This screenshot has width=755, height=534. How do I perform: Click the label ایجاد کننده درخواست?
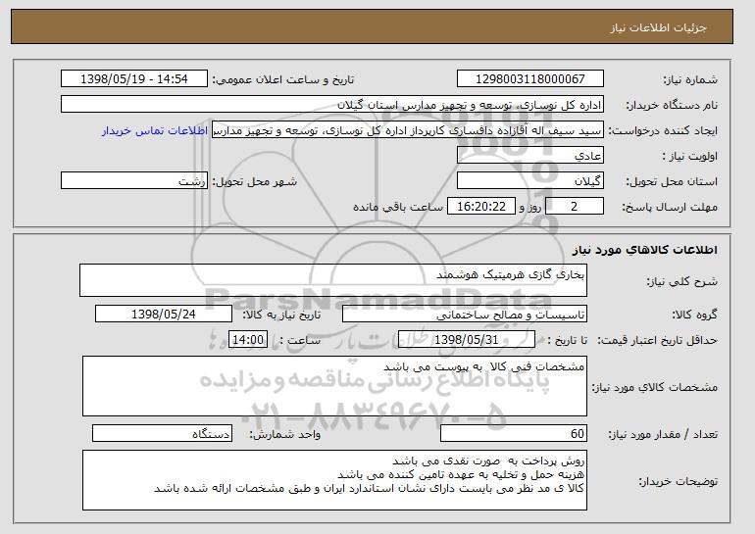[x=663, y=131]
